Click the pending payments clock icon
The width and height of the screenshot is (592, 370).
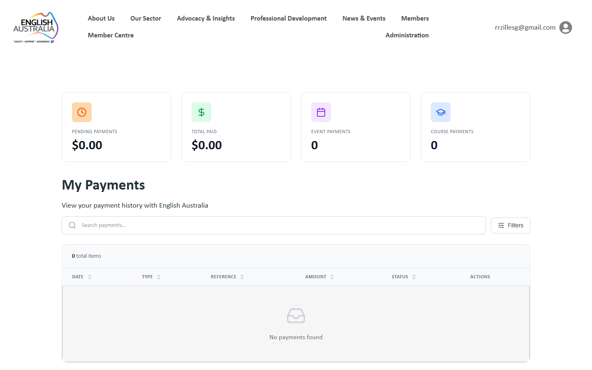coord(82,112)
